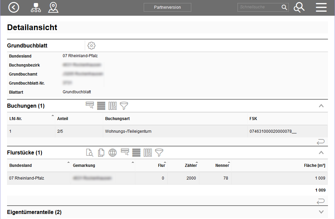Click the back arrow button
The image size is (335, 219).
(x=14, y=7)
